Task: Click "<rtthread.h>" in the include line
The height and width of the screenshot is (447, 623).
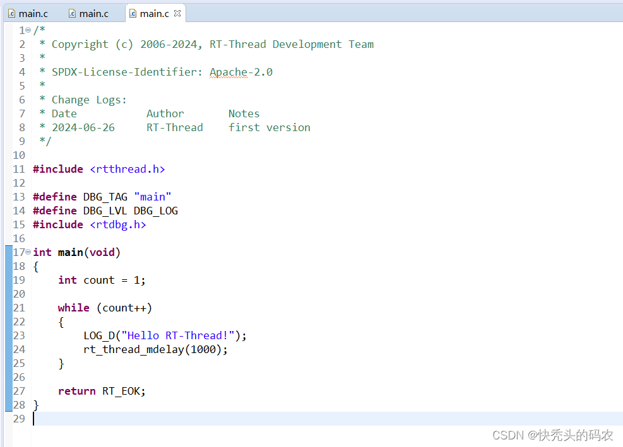Action: [x=127, y=169]
